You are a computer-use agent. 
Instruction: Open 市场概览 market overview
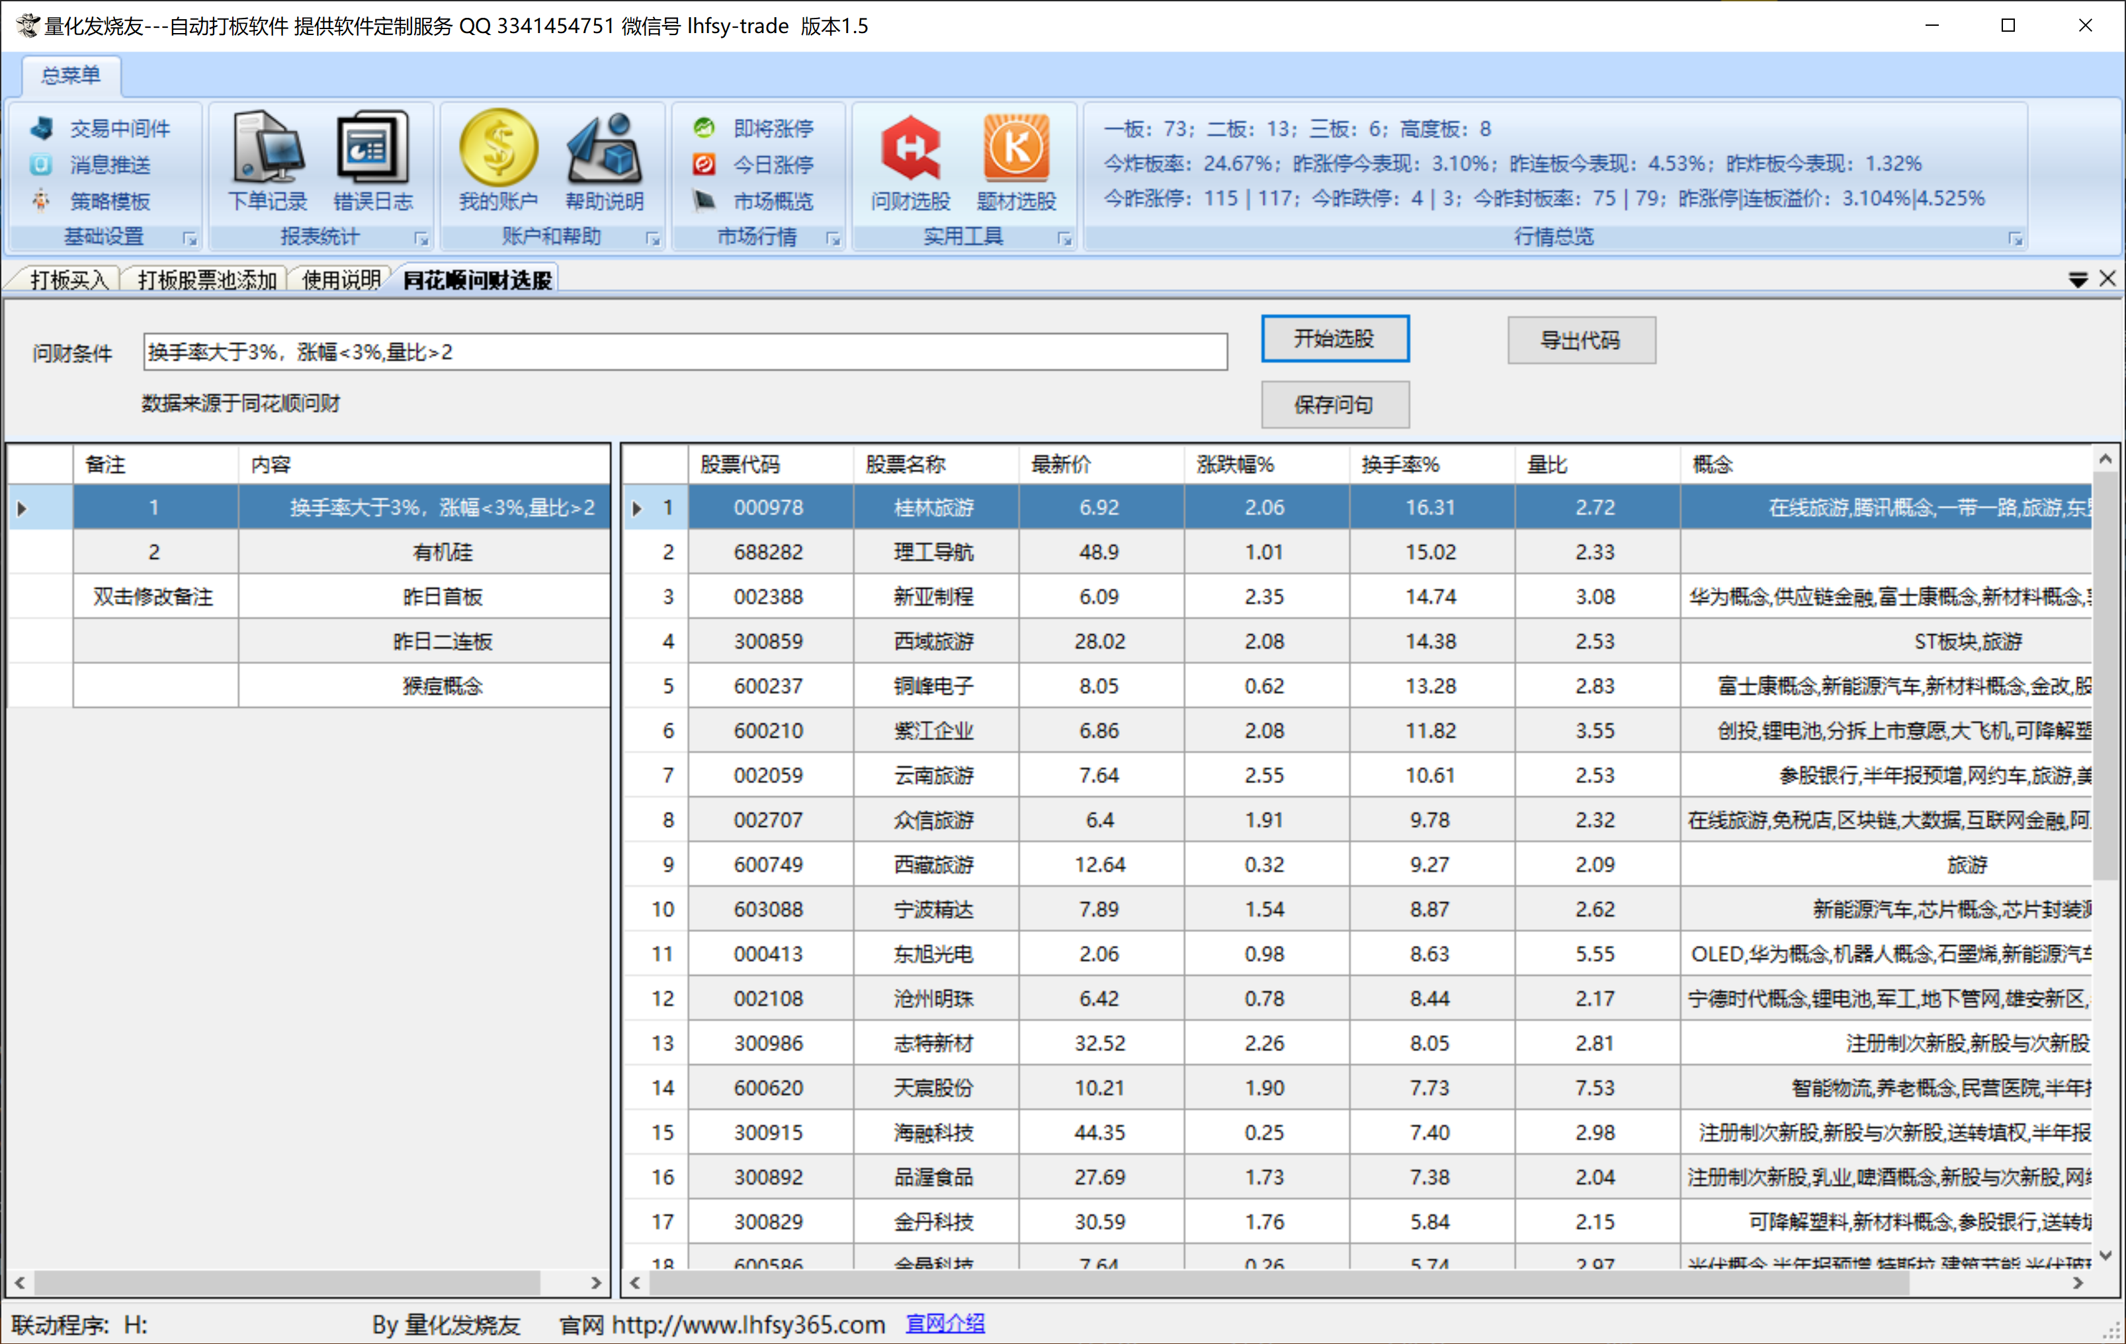[x=753, y=201]
